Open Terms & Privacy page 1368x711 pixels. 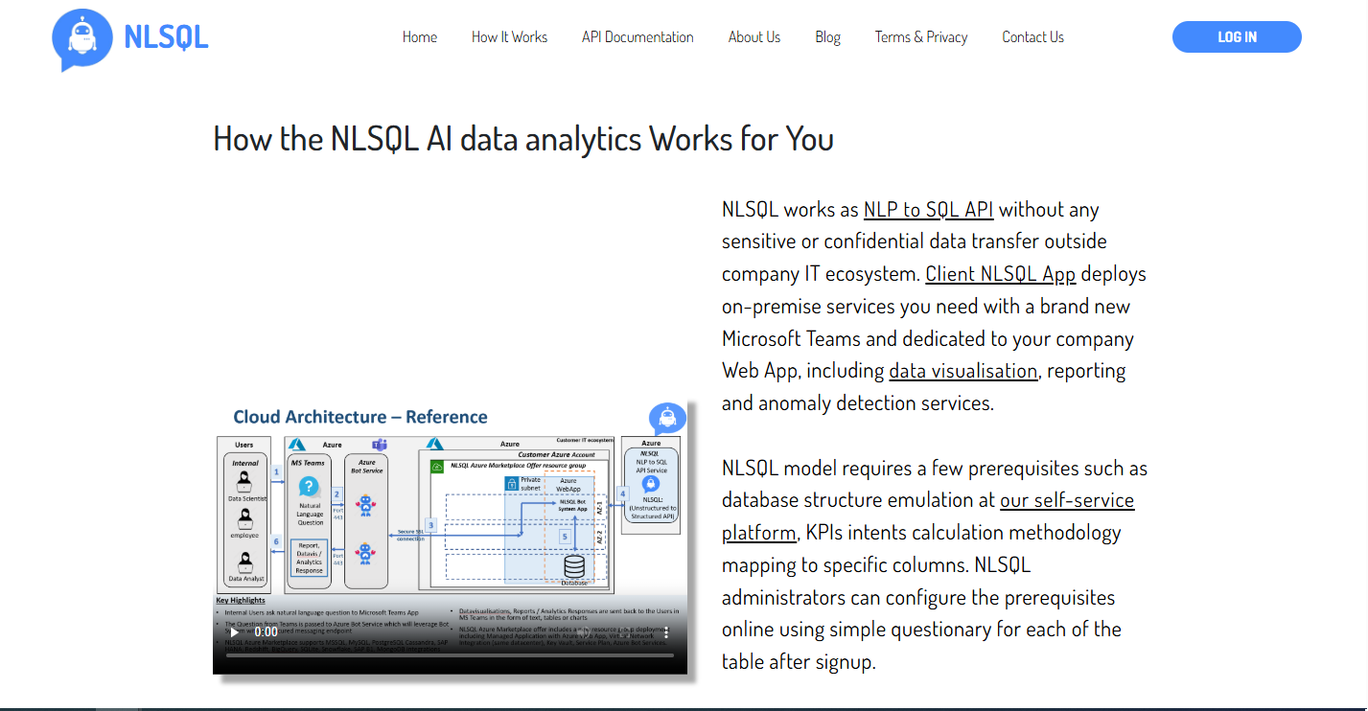[x=921, y=37]
